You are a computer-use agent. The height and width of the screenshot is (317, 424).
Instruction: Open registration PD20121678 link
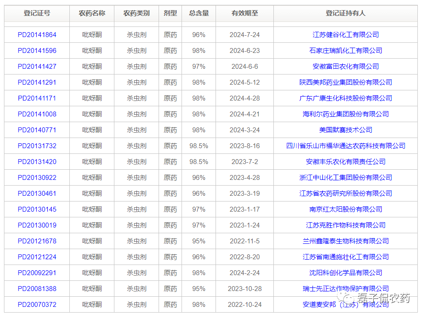37,241
